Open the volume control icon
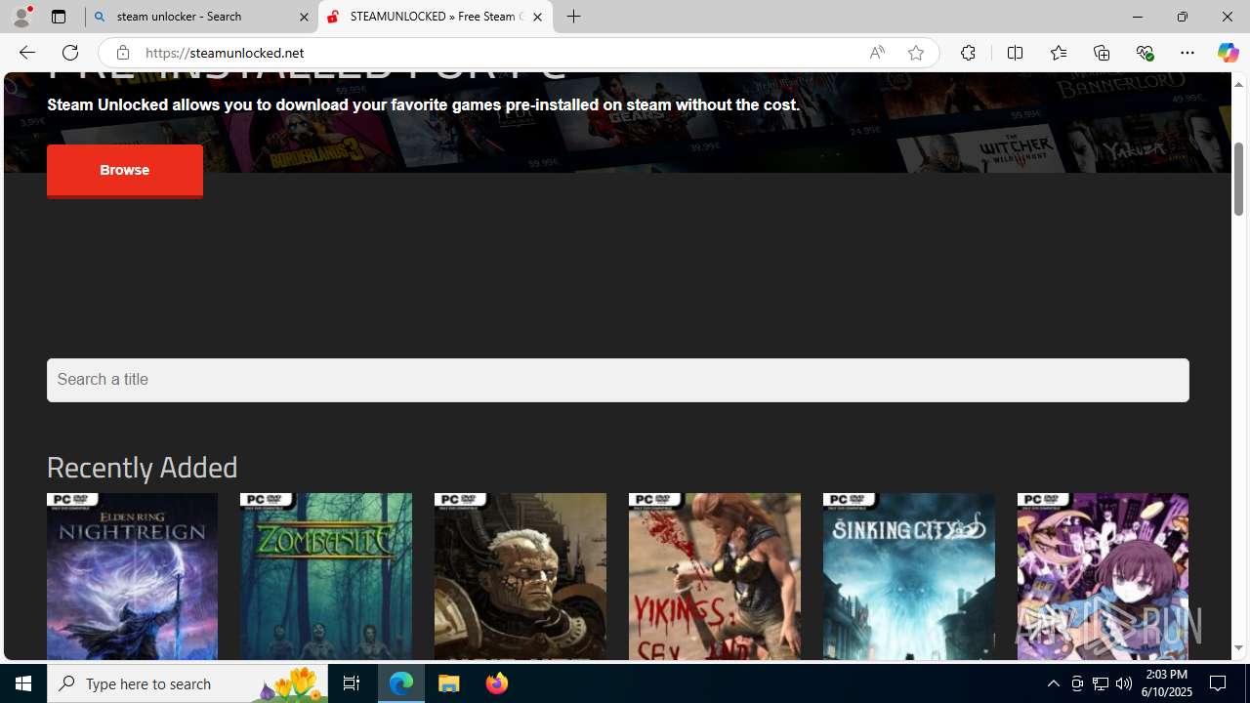Viewport: 1250px width, 703px height. 1124,683
